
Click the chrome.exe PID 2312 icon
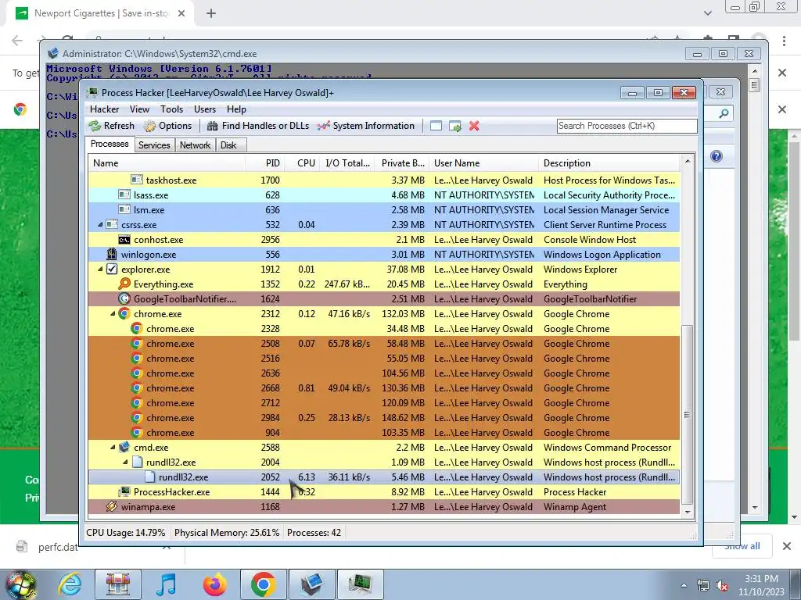click(x=124, y=314)
